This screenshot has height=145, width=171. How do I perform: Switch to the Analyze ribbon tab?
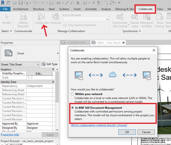106,9
